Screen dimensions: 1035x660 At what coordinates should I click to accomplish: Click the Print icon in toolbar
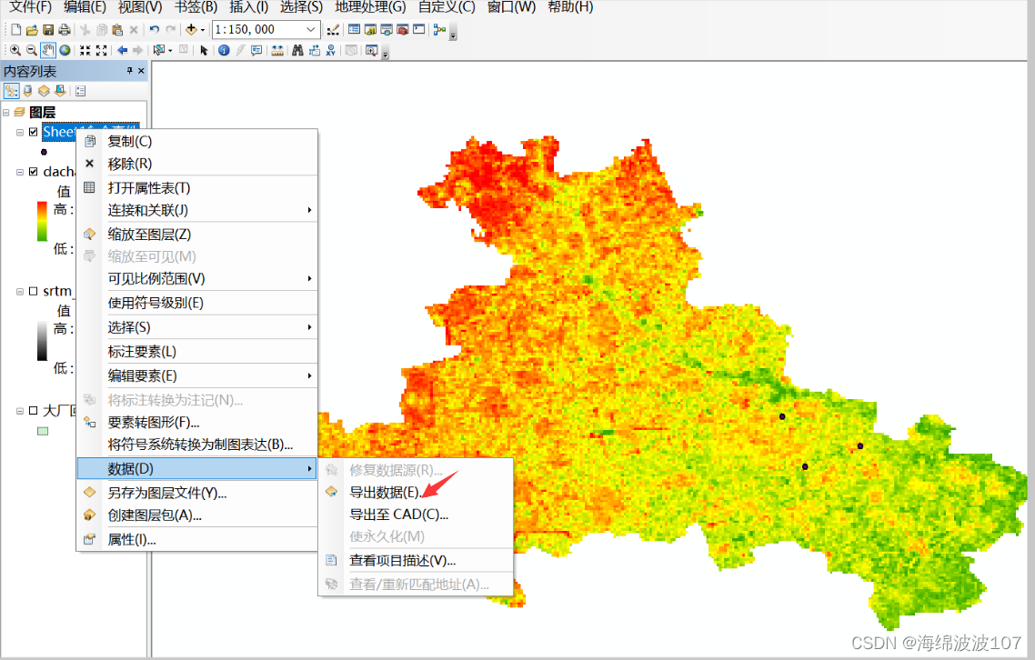click(64, 30)
